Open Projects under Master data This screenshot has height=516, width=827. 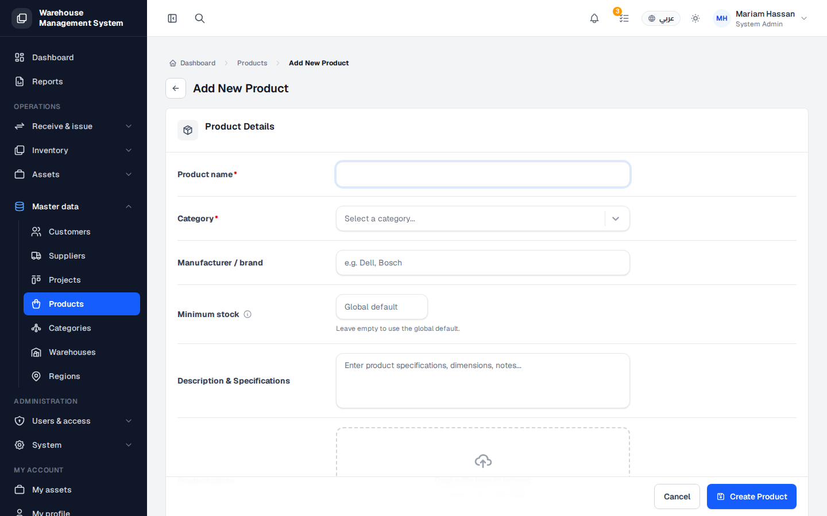coord(82,280)
